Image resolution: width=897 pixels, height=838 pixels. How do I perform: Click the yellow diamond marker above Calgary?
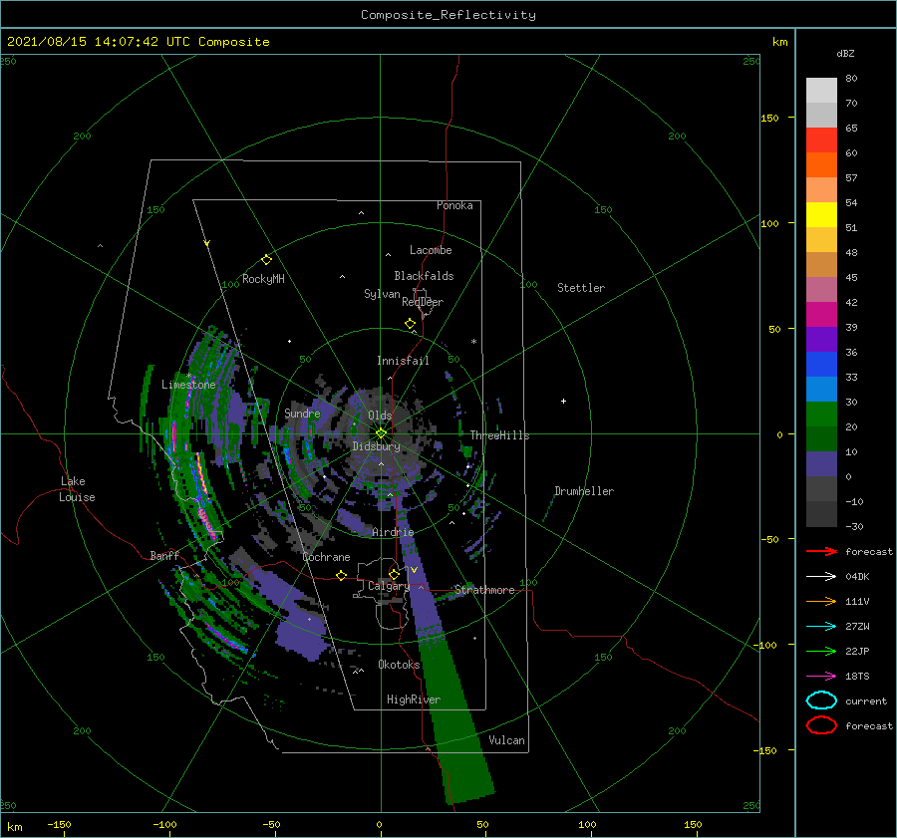(394, 574)
